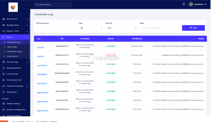Click the Manage Users sidebar icon
211x122 pixels.
click(3, 25)
